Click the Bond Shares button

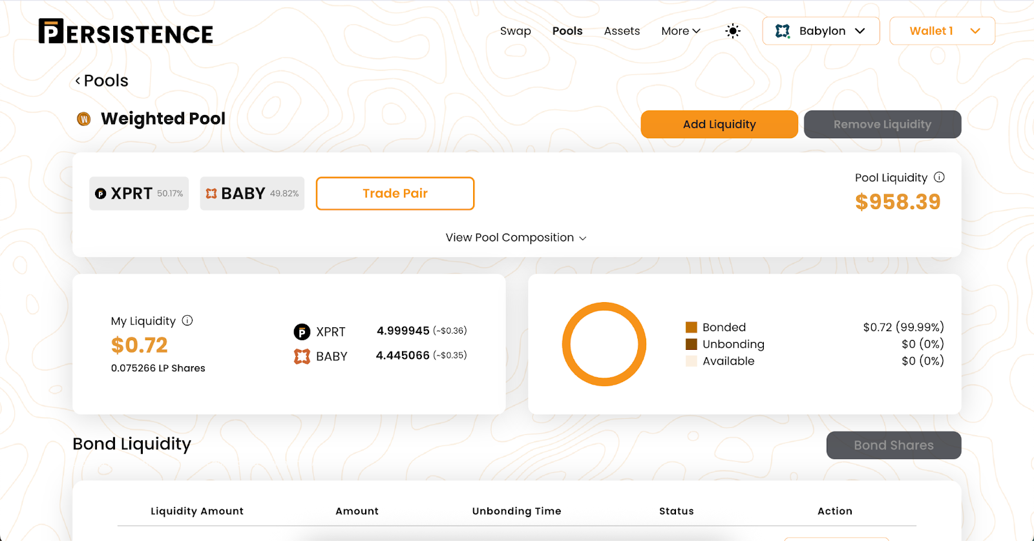[894, 445]
